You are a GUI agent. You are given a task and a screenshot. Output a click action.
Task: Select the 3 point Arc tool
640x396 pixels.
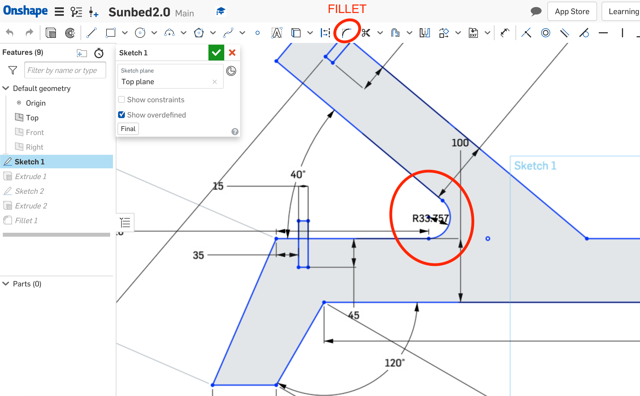pyautogui.click(x=169, y=33)
